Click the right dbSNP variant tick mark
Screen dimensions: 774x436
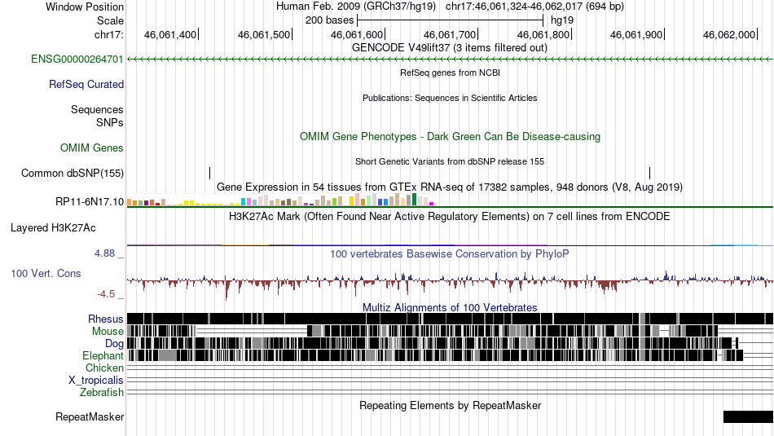pyautogui.click(x=649, y=174)
